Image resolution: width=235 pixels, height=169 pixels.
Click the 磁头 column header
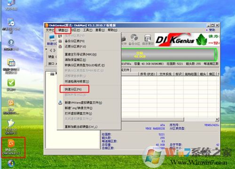pyautogui.click(x=203, y=74)
